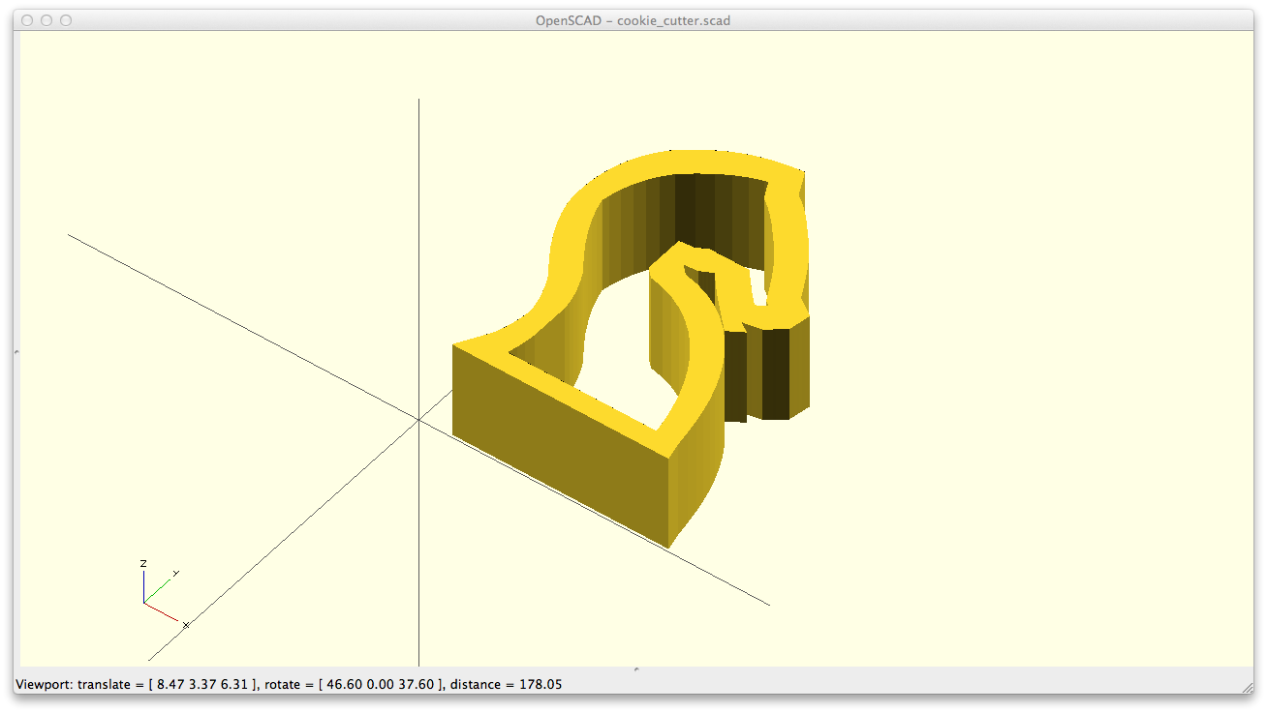
Task: Click the origin where the axes intersect
Action: coord(418,419)
